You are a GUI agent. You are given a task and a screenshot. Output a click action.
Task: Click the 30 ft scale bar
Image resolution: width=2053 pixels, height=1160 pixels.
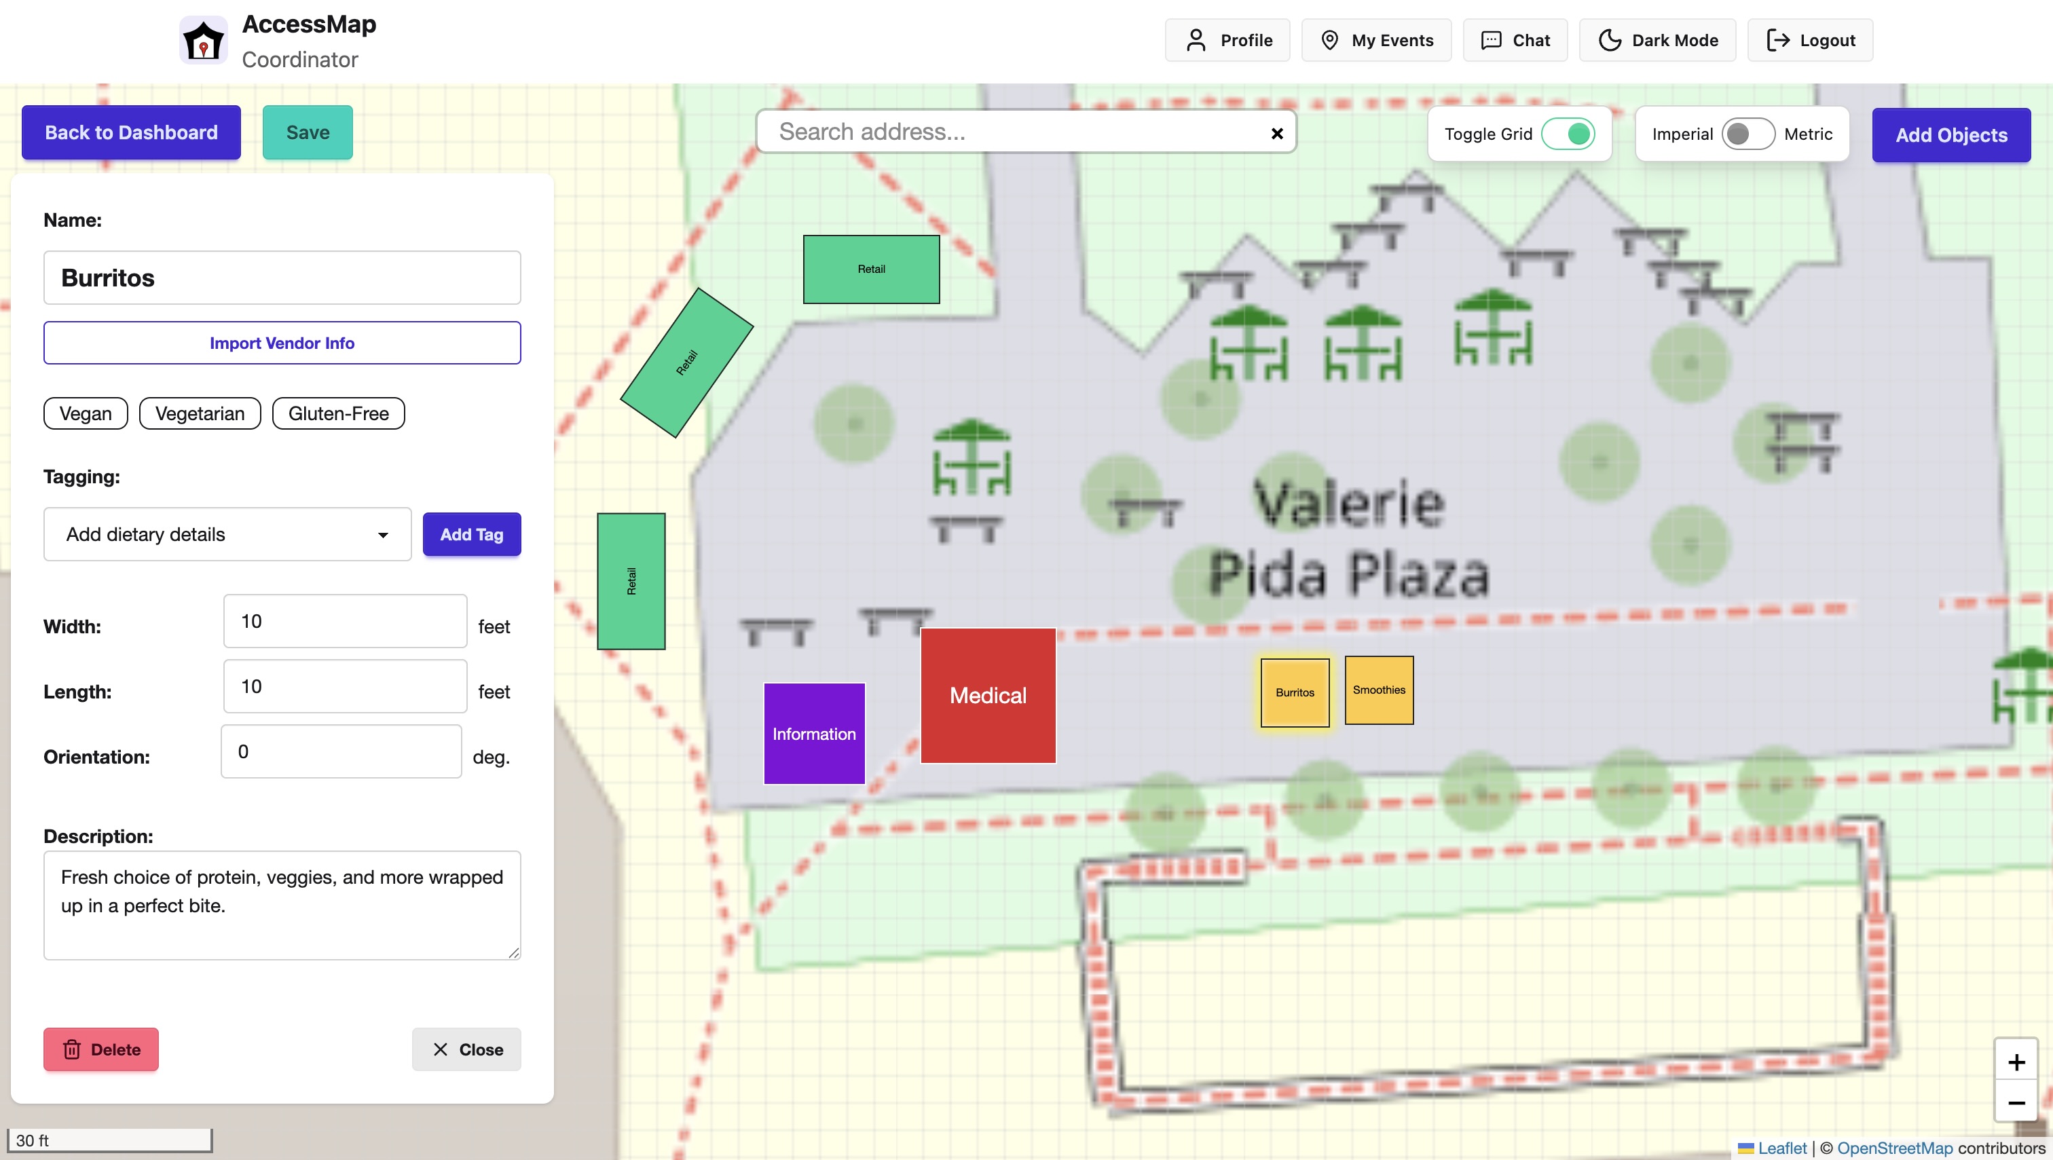pos(110,1140)
